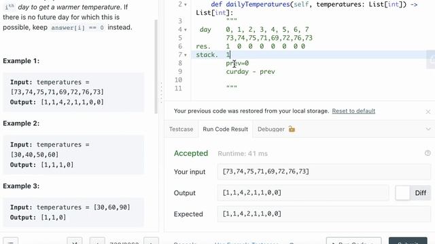Collapse the console panel with chevron
Image resolution: width=435 pixels, height=244 pixels.
point(428,129)
